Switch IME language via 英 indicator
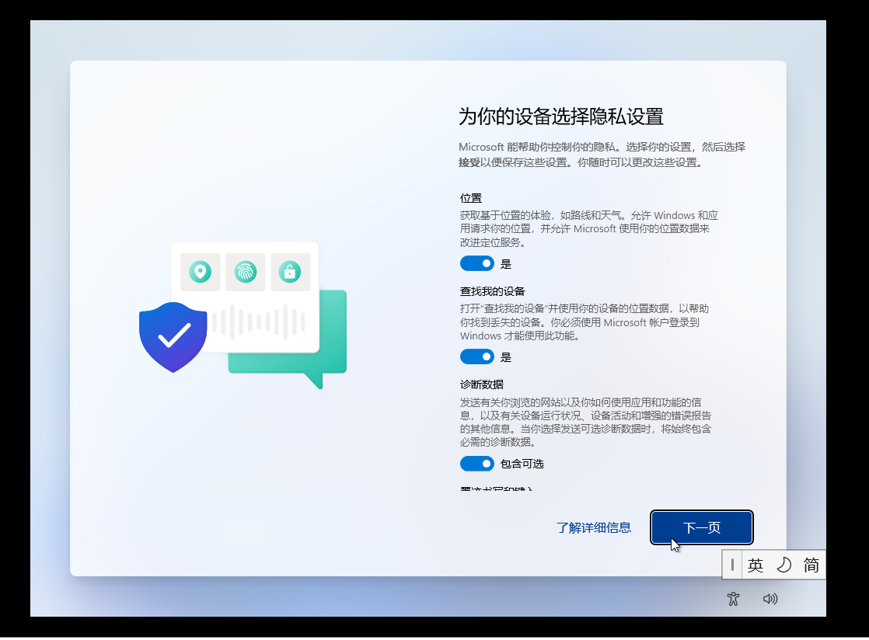This screenshot has width=869, height=640. tap(756, 565)
